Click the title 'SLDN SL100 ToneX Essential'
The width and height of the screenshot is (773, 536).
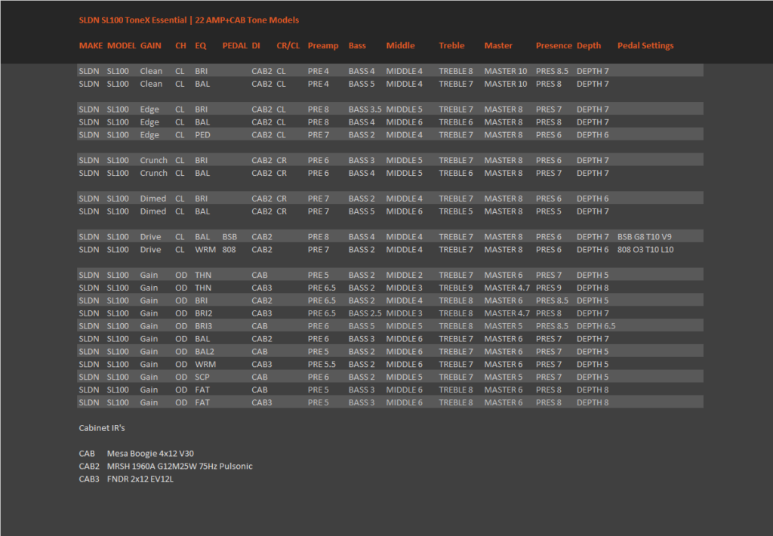[133, 20]
